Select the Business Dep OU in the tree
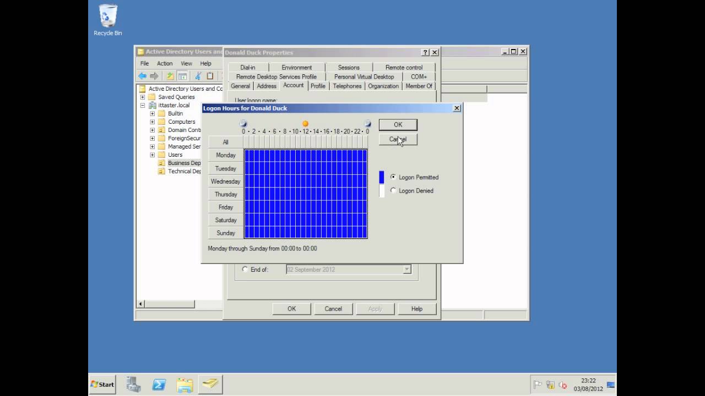The image size is (705, 396). (x=184, y=163)
